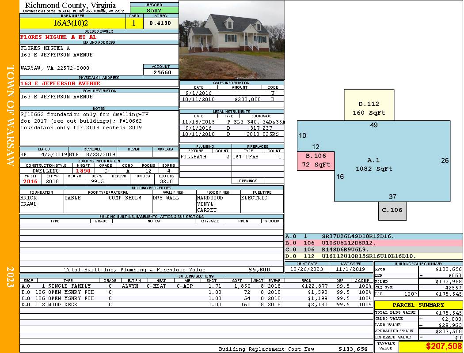464x353 pixels.
Task: Select the acres value 0.4150
Action: coord(161,23)
